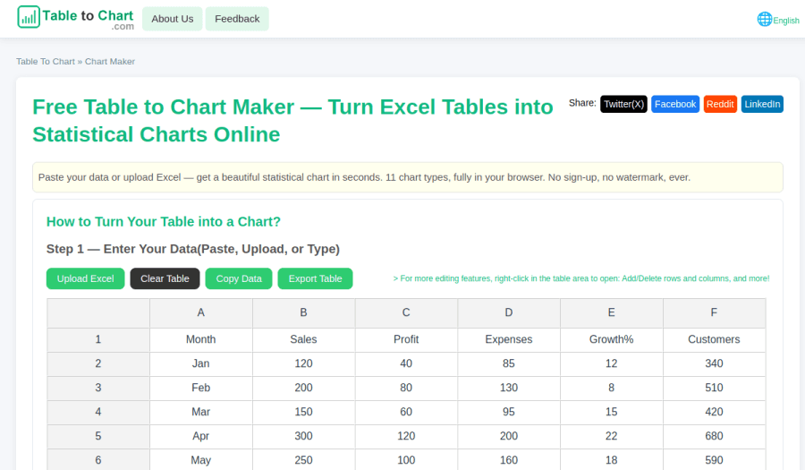
Task: Click the Month cell
Action: coord(200,339)
